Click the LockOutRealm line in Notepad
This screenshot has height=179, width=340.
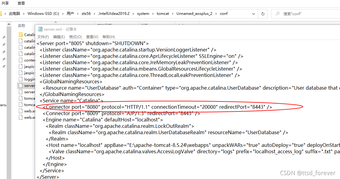click(120, 126)
